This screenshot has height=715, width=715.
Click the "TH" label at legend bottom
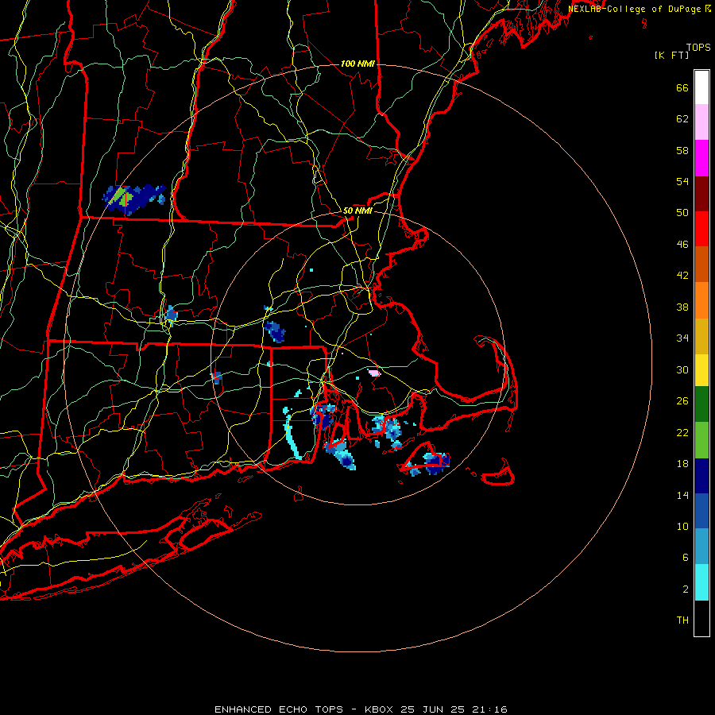[682, 620]
